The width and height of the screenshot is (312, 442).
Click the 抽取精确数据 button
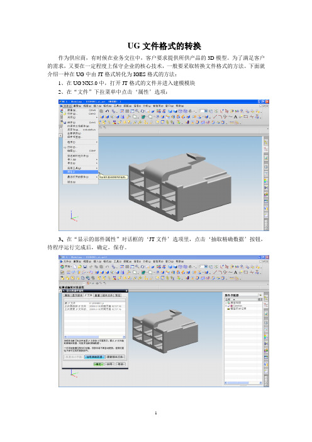[x=94, y=357]
